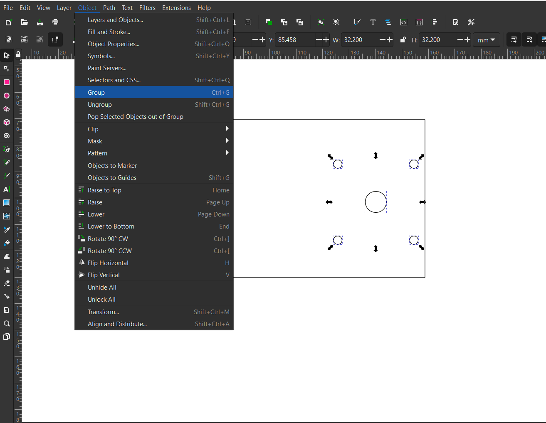Toggle the scale stroke width button
The height and width of the screenshot is (423, 546).
coord(514,40)
